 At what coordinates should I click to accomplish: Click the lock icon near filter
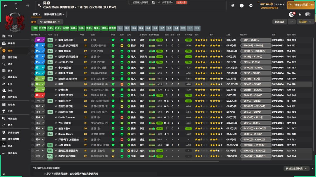click(x=300, y=15)
